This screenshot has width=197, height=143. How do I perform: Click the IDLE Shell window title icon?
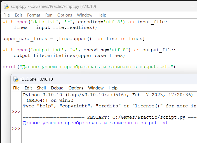click(16, 79)
